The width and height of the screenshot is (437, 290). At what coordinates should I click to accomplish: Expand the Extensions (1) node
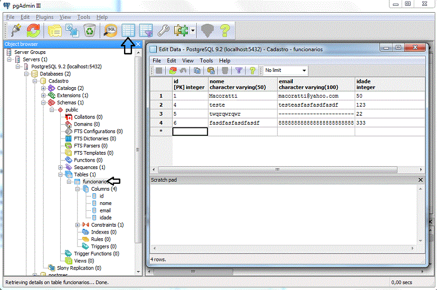click(x=43, y=96)
